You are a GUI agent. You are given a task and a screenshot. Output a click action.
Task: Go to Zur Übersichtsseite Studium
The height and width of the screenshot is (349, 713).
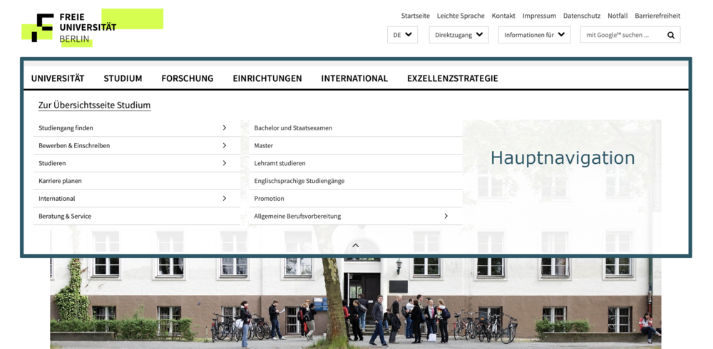click(94, 105)
